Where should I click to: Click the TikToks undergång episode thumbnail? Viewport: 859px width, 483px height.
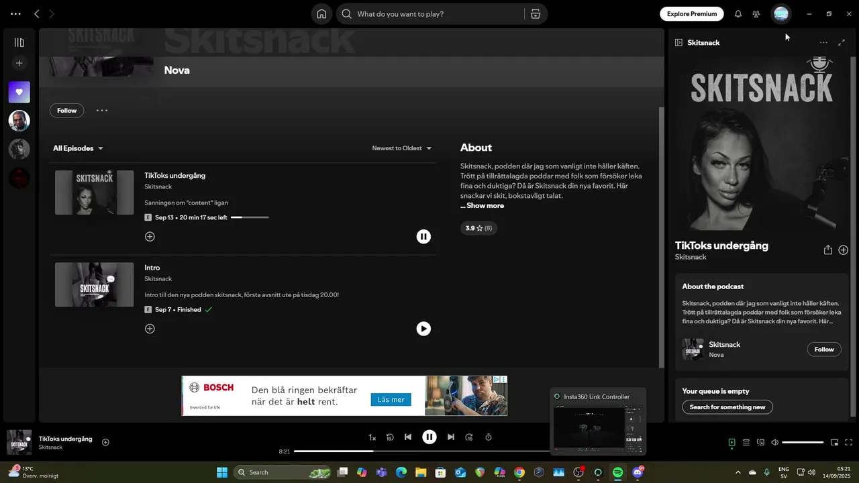(x=95, y=193)
